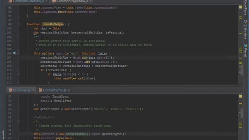The width and height of the screenshot is (249, 140).
Task: Close the ContentScroll.js tab
Action: 69,90
